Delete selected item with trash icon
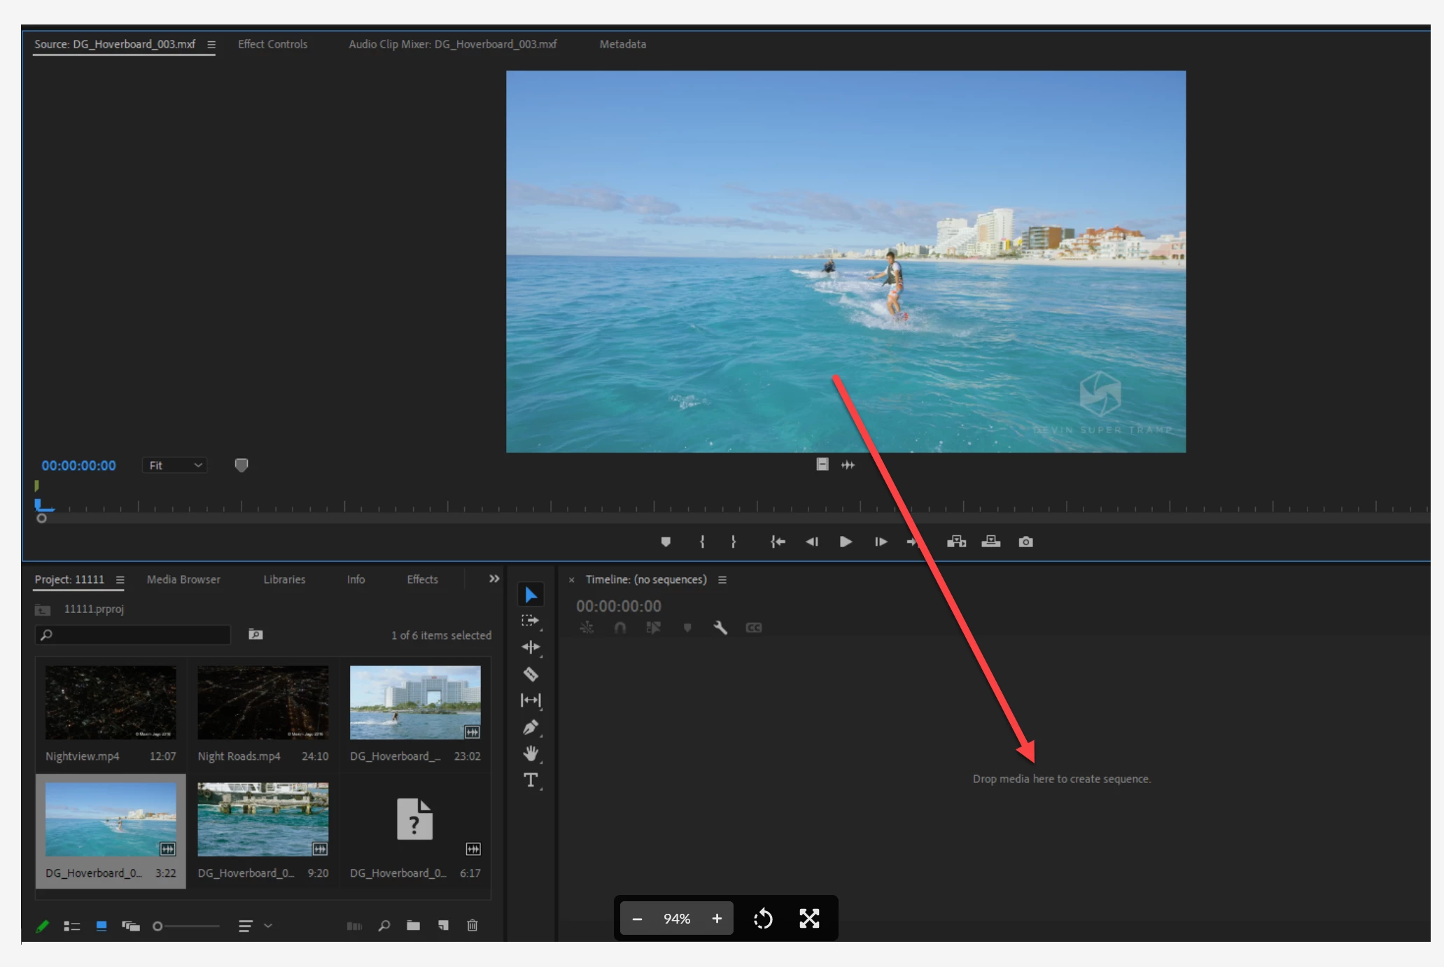This screenshot has height=974, width=1444. click(x=472, y=926)
